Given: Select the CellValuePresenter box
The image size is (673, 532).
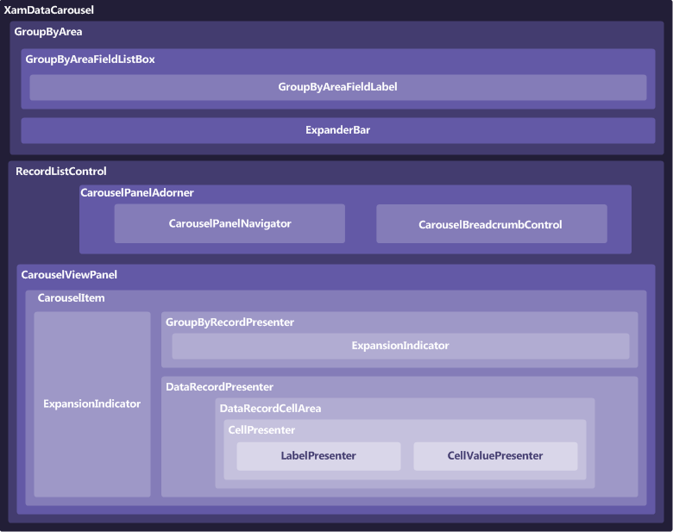Looking at the screenshot, I should coord(495,456).
